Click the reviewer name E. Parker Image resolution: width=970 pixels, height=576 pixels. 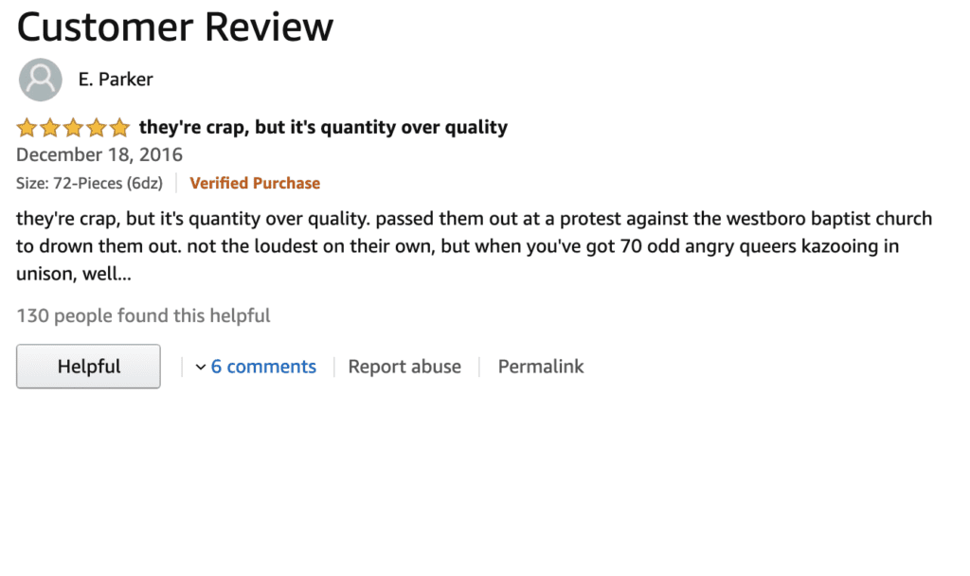pos(116,80)
